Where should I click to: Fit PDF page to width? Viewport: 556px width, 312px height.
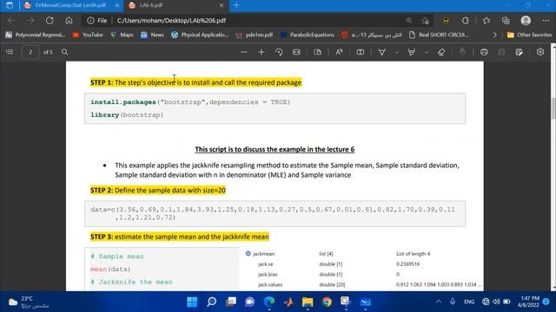[296, 52]
